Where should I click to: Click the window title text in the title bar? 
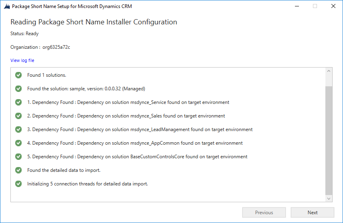[72, 6]
